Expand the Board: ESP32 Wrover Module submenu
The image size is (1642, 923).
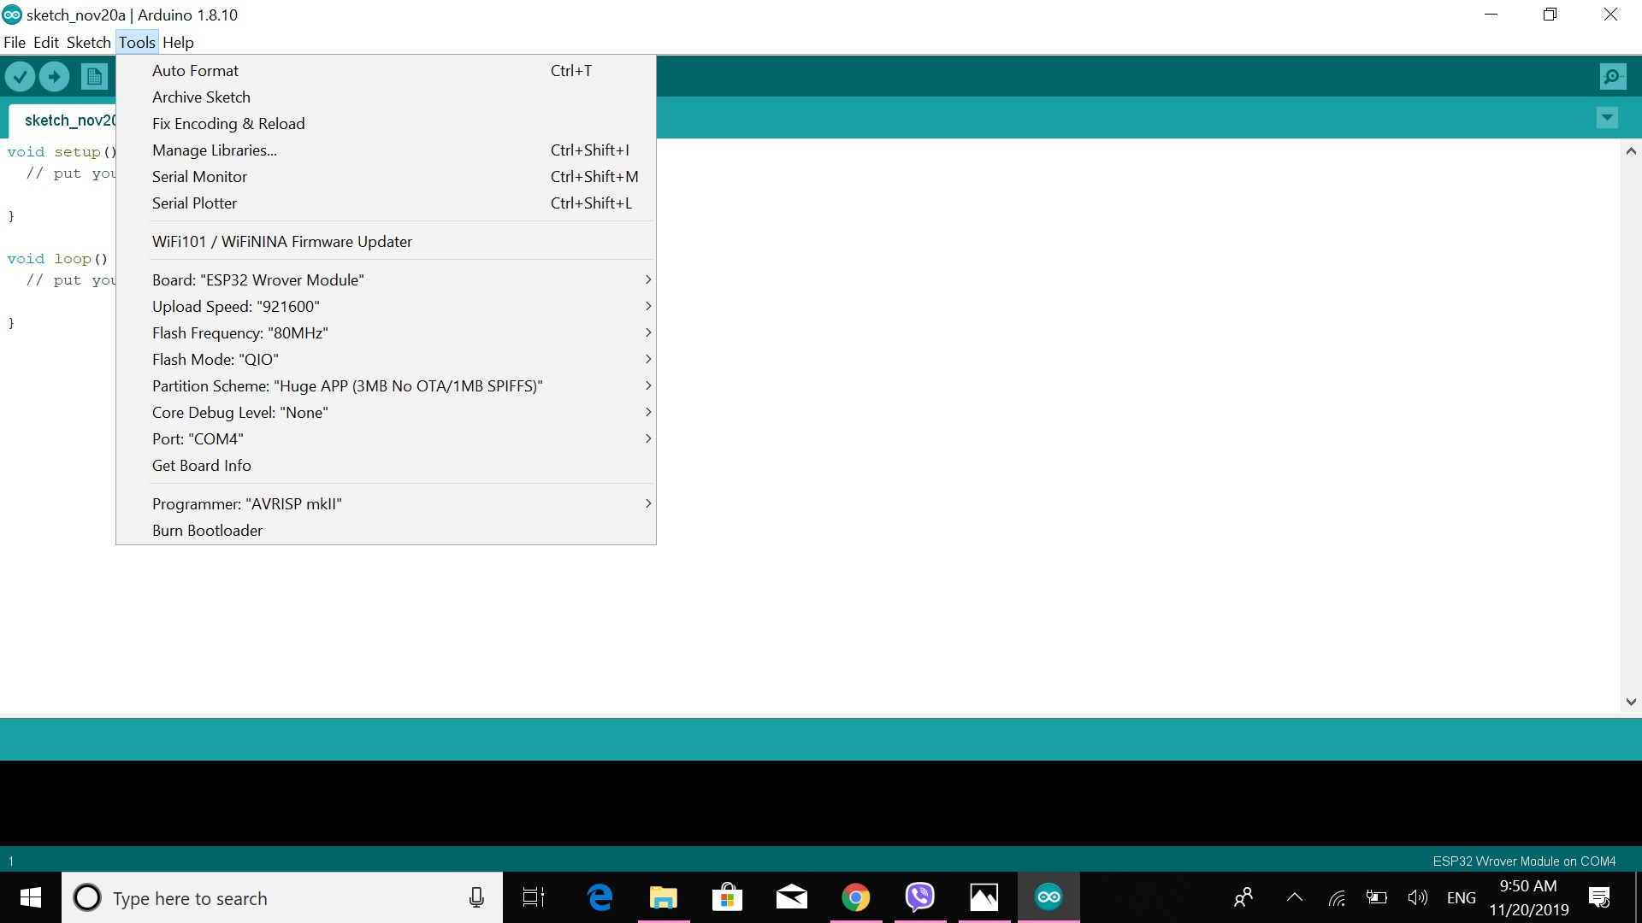[x=386, y=280]
